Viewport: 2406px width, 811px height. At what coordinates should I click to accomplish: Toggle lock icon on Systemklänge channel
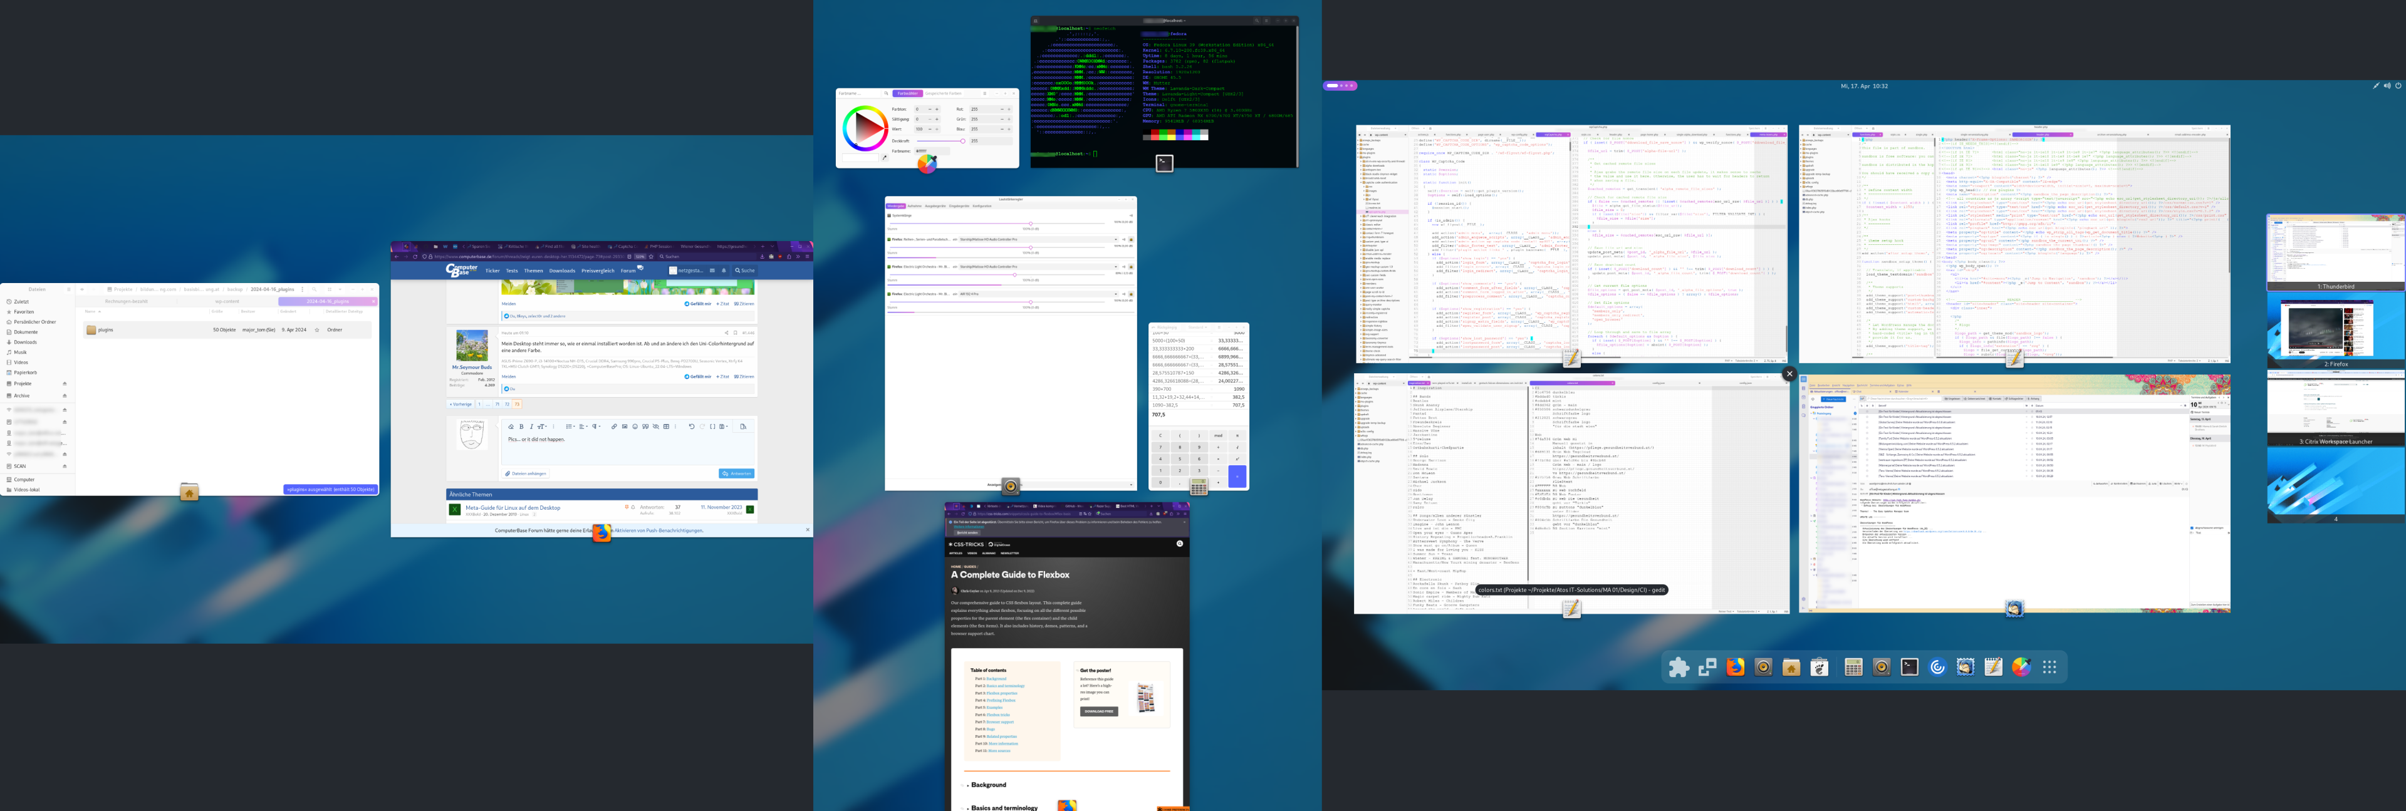[x=1131, y=215]
